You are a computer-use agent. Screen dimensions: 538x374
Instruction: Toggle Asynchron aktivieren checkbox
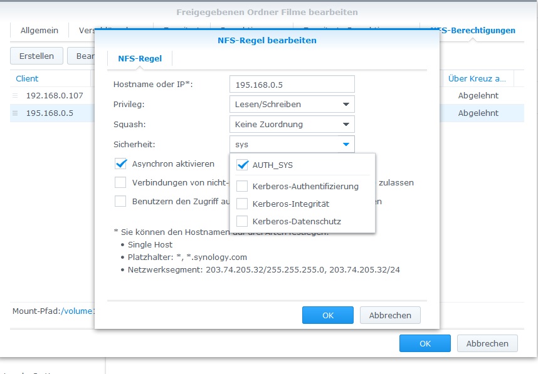coord(120,164)
